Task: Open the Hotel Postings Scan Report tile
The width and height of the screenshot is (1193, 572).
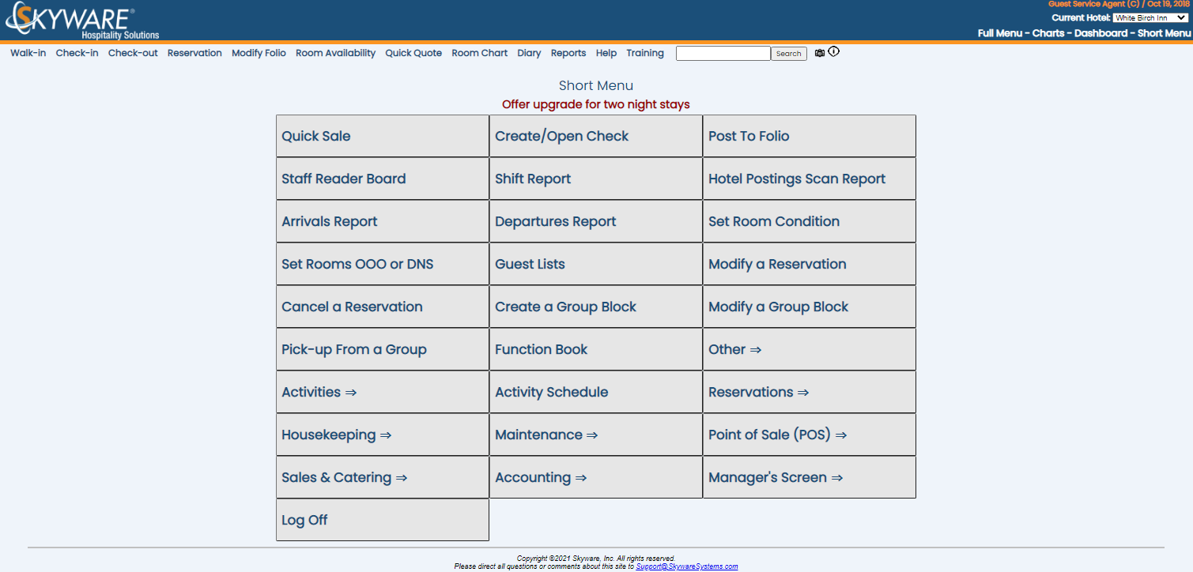Action: tap(810, 179)
